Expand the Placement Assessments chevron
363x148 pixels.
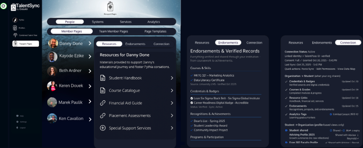(172, 116)
